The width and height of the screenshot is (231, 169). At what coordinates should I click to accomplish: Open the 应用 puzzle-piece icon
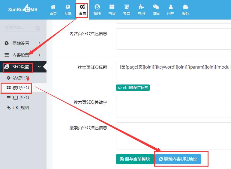141,7
